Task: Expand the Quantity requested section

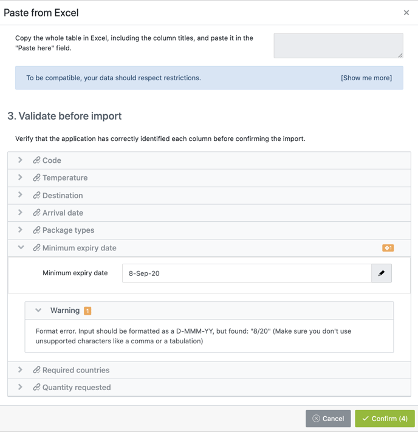Action: pyautogui.click(x=21, y=387)
